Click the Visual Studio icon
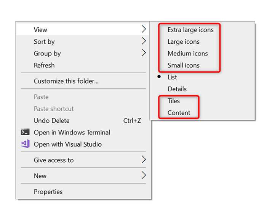259x209 pixels. coord(25,144)
